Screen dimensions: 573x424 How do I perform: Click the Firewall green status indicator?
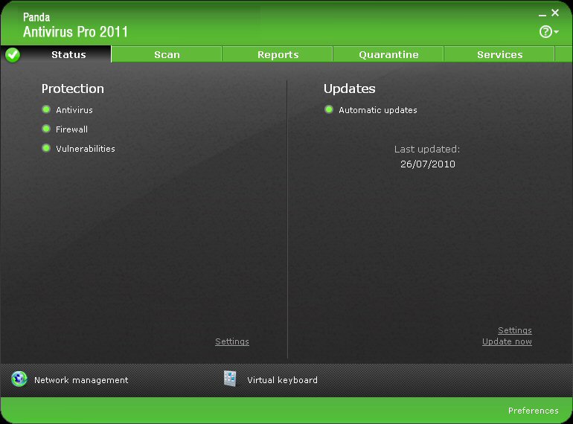tap(46, 129)
